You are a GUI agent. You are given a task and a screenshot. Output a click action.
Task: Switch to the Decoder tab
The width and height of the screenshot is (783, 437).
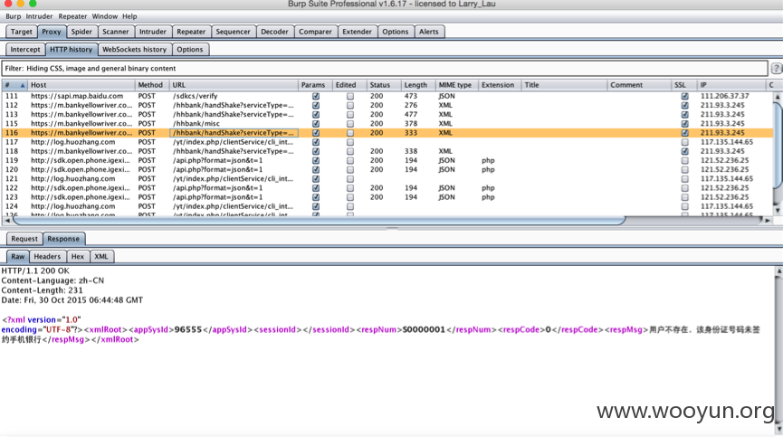point(274,32)
